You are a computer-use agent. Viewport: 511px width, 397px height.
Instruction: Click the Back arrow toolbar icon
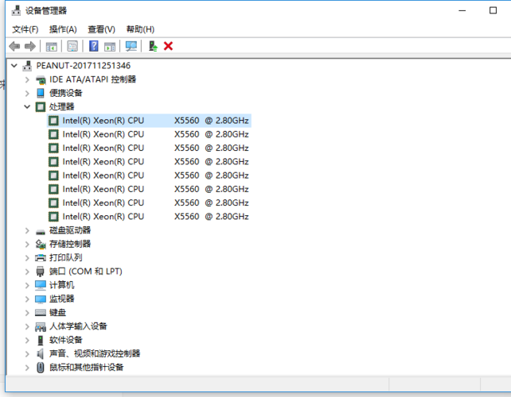click(14, 46)
